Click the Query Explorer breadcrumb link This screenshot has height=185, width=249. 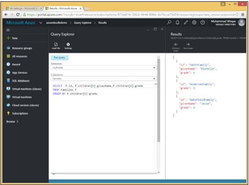pyautogui.click(x=83, y=22)
